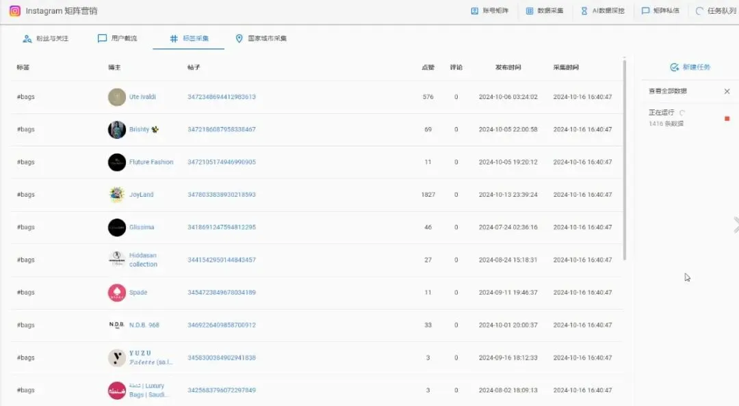Open the 账号矩阵 panel via its icon
739x406 pixels.
[x=474, y=10]
